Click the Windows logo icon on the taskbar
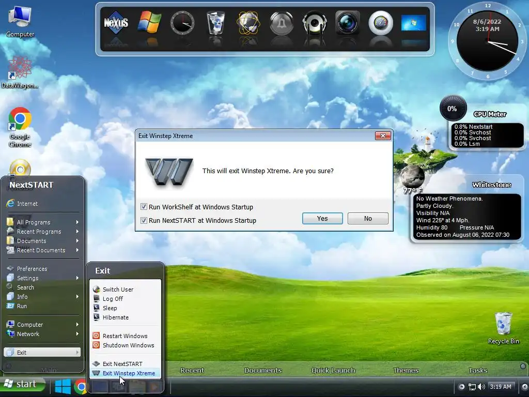This screenshot has width=529, height=397. pyautogui.click(x=63, y=387)
